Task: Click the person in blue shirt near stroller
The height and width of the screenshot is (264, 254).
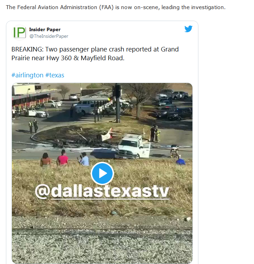Action: 180,160
